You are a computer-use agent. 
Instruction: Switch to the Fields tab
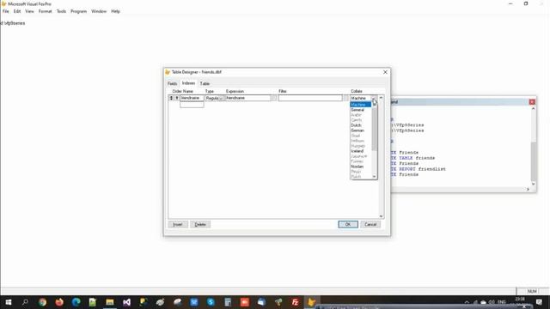[172, 84]
